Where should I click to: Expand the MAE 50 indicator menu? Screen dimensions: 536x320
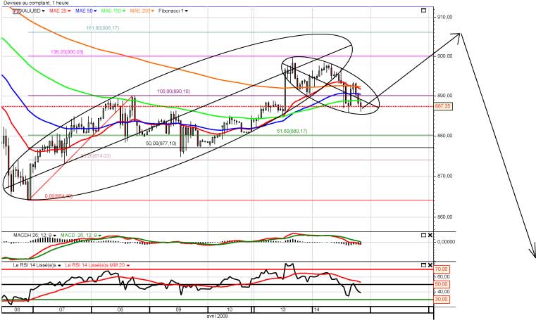[94, 12]
